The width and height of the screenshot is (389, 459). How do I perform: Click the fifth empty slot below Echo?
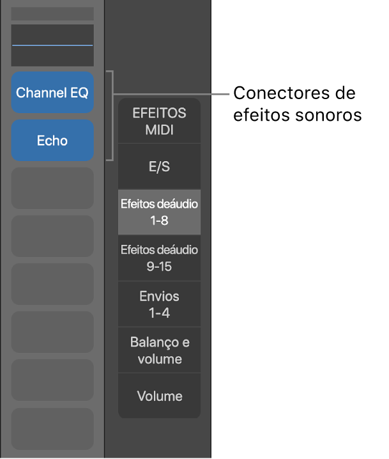52,380
